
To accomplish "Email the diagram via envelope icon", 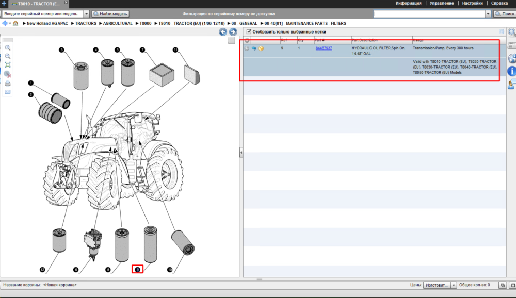I will (x=7, y=92).
